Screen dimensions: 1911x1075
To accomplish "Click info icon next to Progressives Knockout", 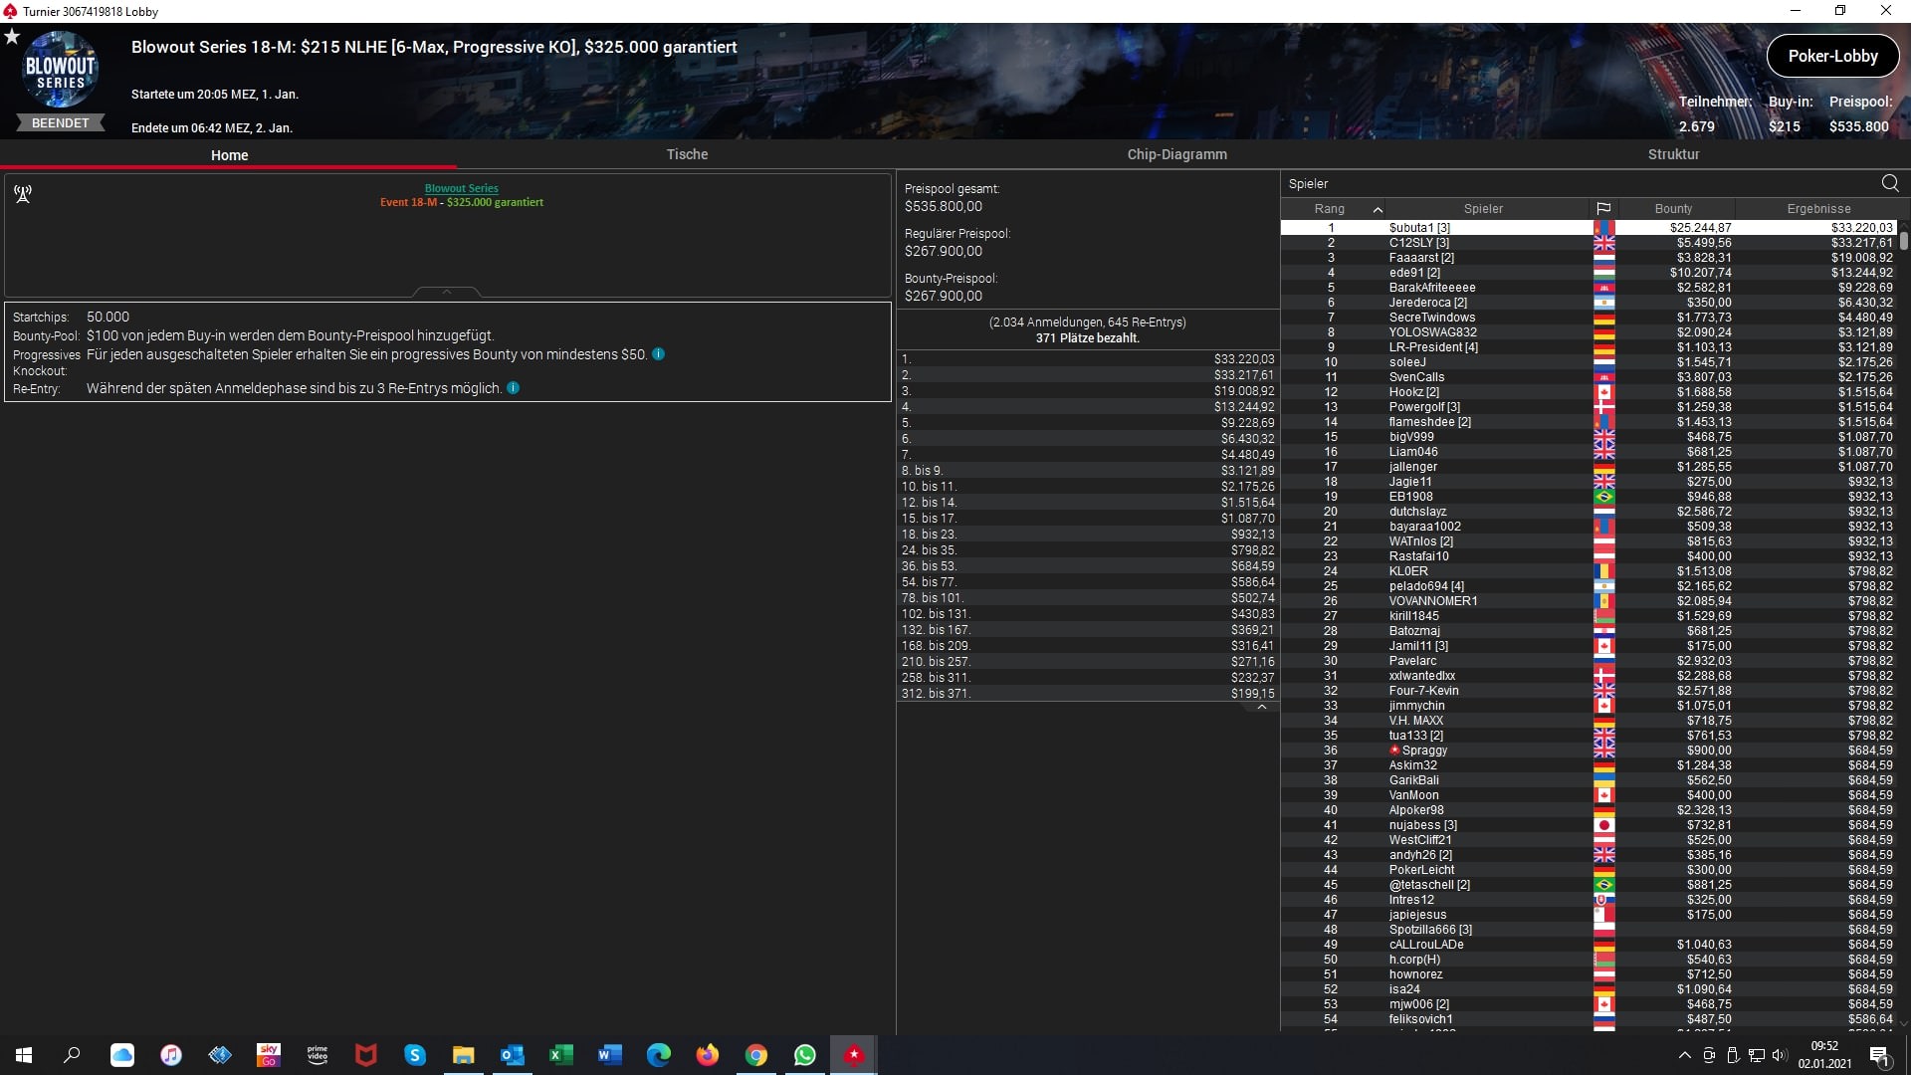I will coord(658,354).
